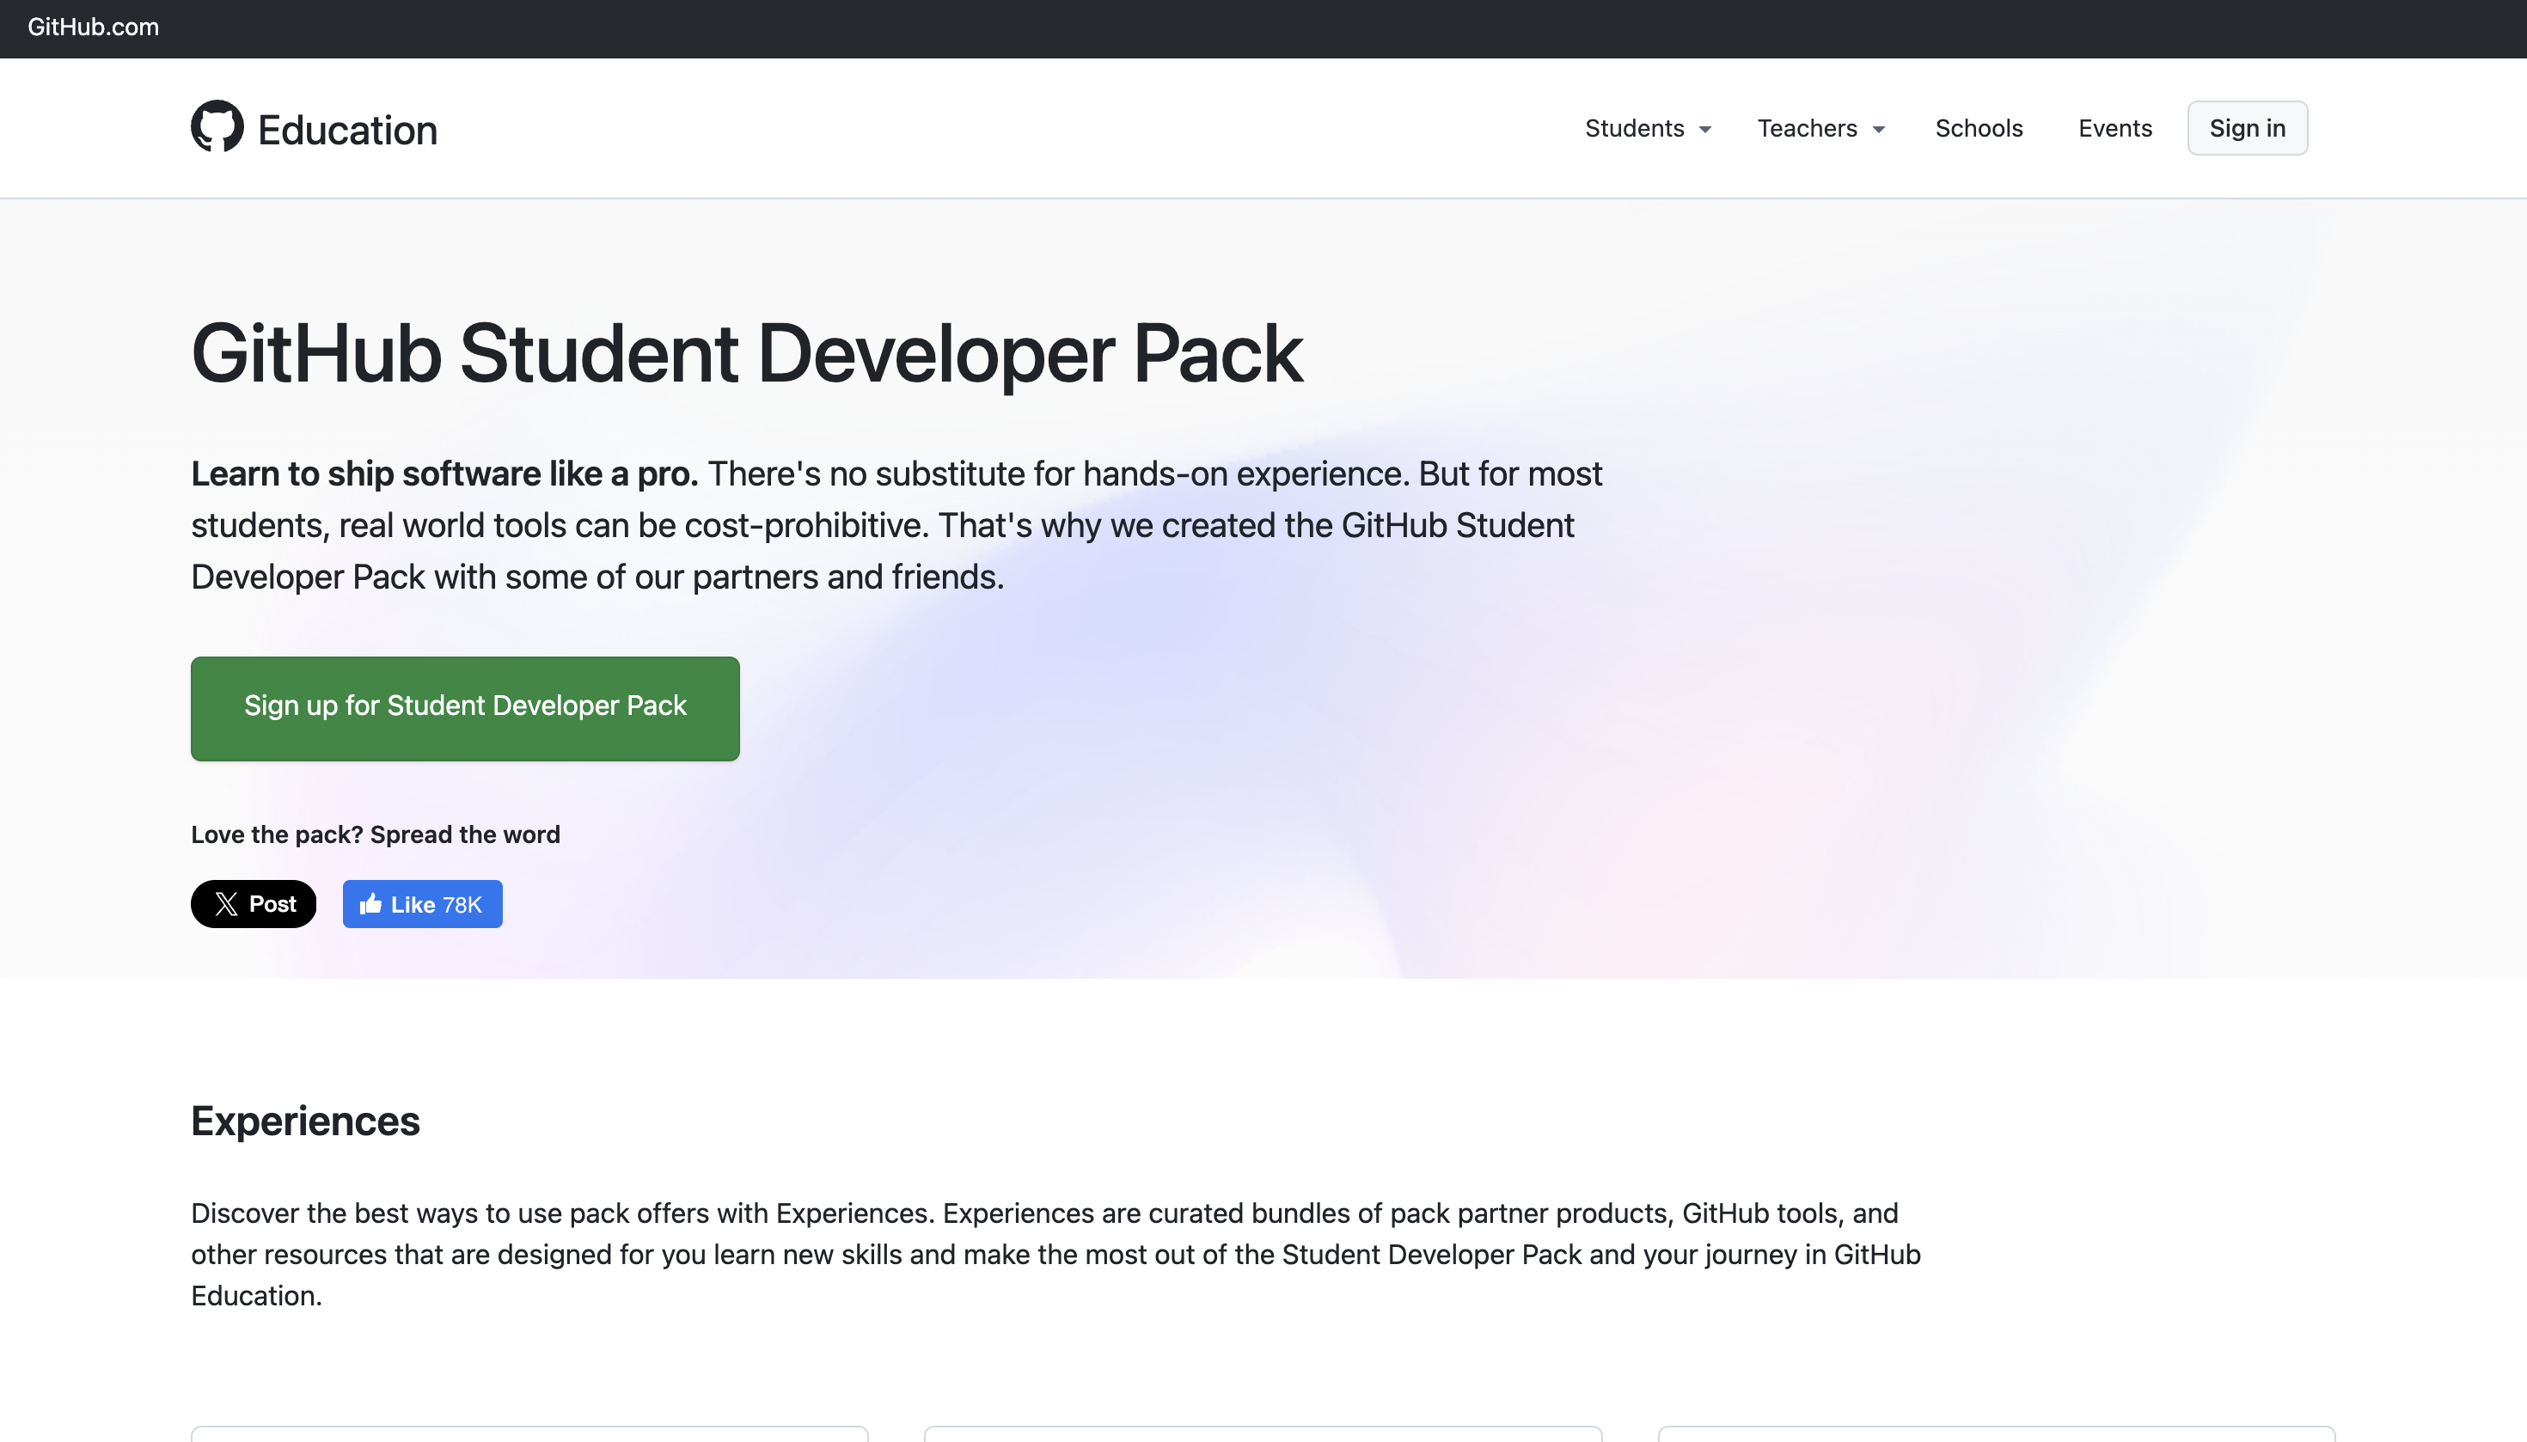Viewport: 2527px width, 1442px height.
Task: Click Events in the navigation bar
Action: pos(2115,128)
